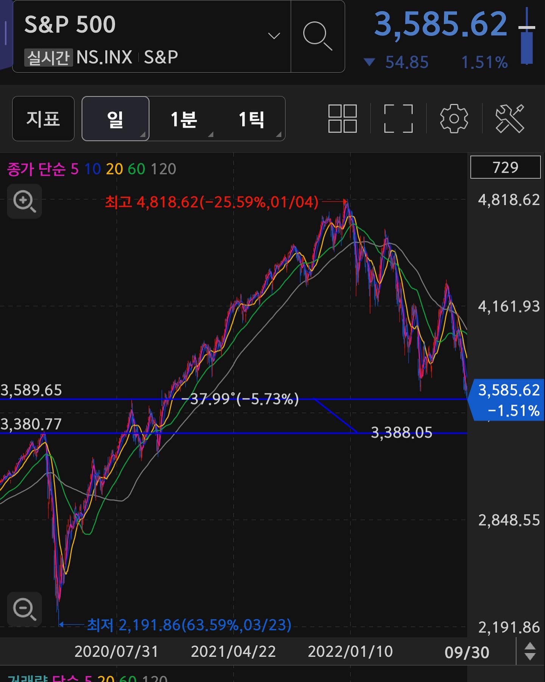
Task: Open the drawing tools wrench icon
Action: [510, 119]
